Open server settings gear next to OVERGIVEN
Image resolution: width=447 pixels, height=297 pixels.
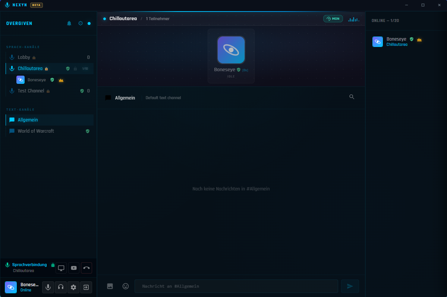(x=81, y=23)
